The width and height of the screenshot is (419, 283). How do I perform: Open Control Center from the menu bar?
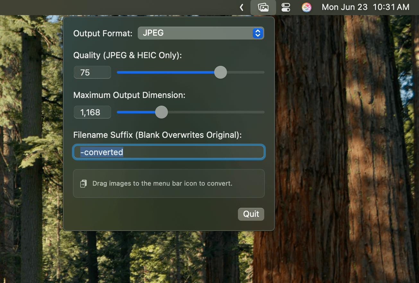point(285,7)
